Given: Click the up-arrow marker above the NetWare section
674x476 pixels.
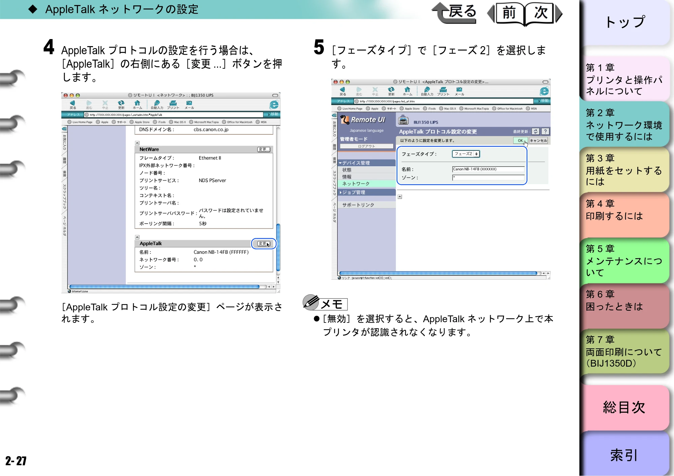Looking at the screenshot, I should coord(137,143).
